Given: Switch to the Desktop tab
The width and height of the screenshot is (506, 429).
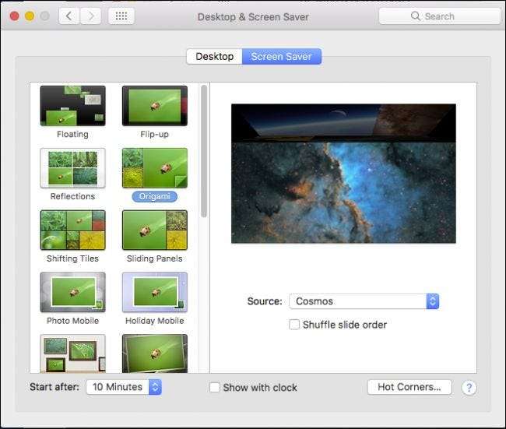Looking at the screenshot, I should (x=214, y=56).
